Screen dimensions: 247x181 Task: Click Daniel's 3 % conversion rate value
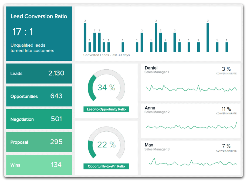point(226,69)
